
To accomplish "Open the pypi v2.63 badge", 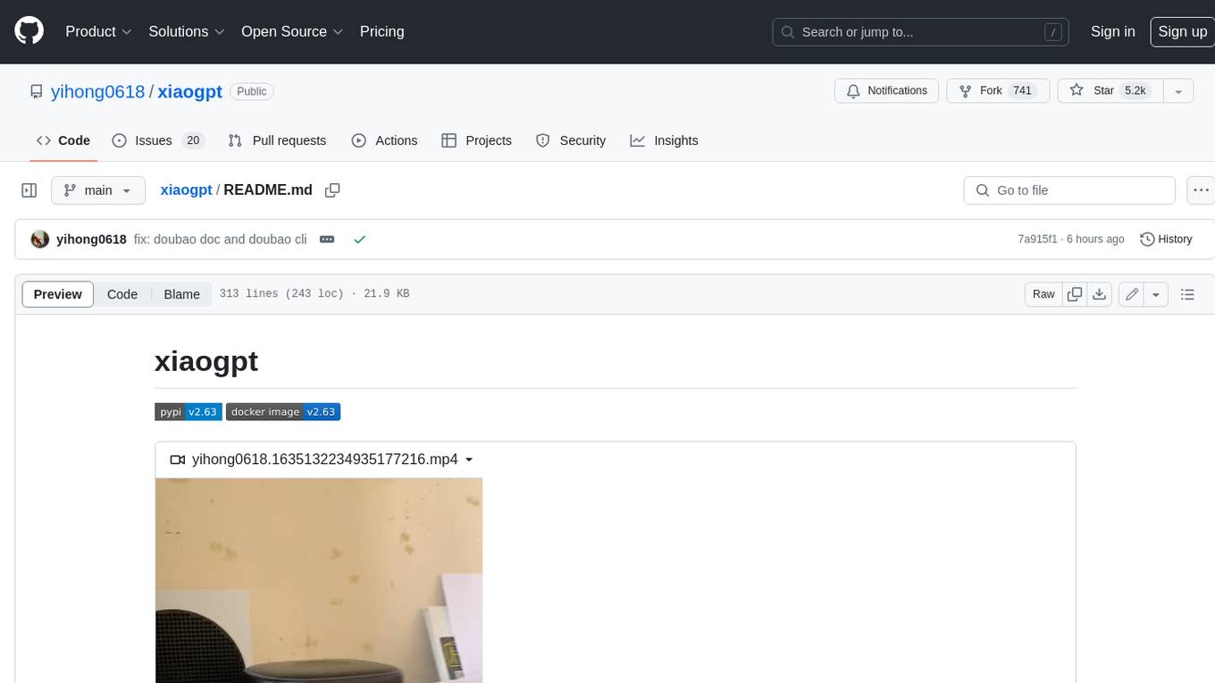I will [x=189, y=411].
